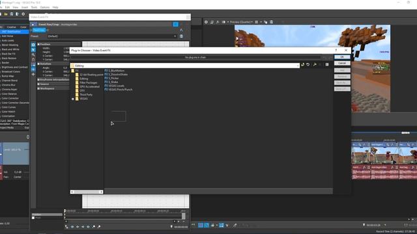Image resolution: width=417 pixels, height=234 pixels.
Task: Expand the Source section
Action: coord(38,84)
